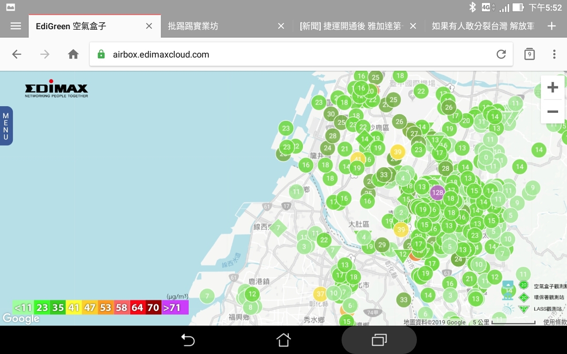Close the [新聞] 捷運開通後 tab
Viewport: 567px width, 354px height.
click(413, 26)
